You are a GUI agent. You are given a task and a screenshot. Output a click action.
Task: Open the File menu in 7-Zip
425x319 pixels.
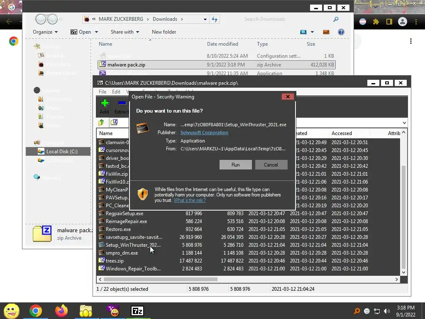103,92
